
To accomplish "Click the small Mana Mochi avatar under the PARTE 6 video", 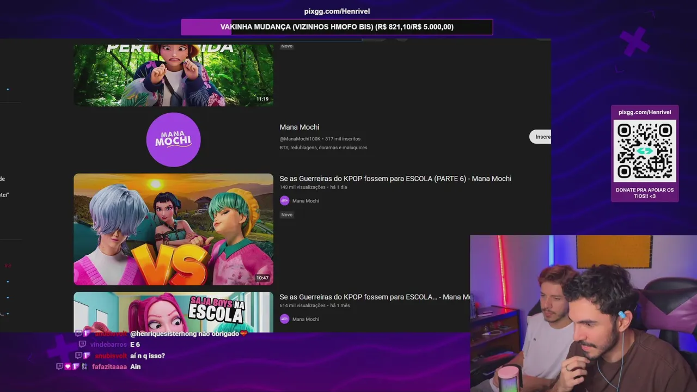I will click(284, 201).
